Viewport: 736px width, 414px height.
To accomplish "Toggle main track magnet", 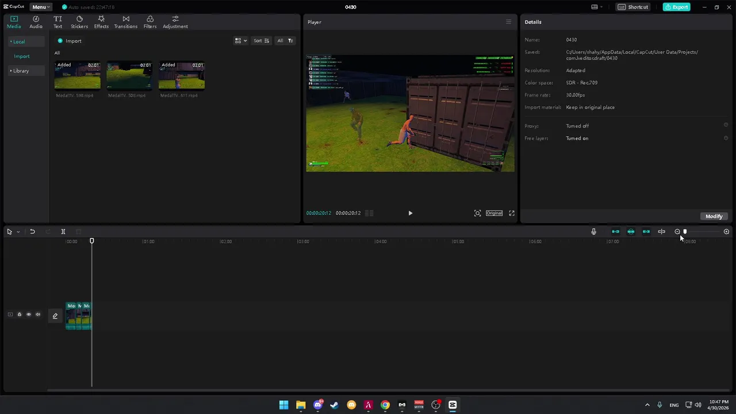I will pos(616,232).
